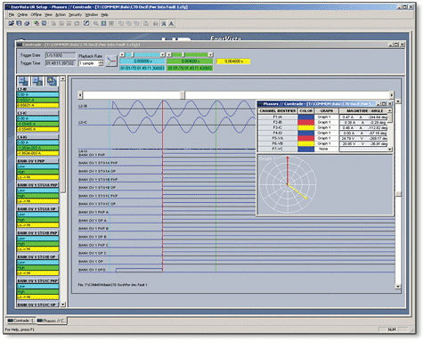
Task: Open the Online menu
Action: pyautogui.click(x=22, y=14)
